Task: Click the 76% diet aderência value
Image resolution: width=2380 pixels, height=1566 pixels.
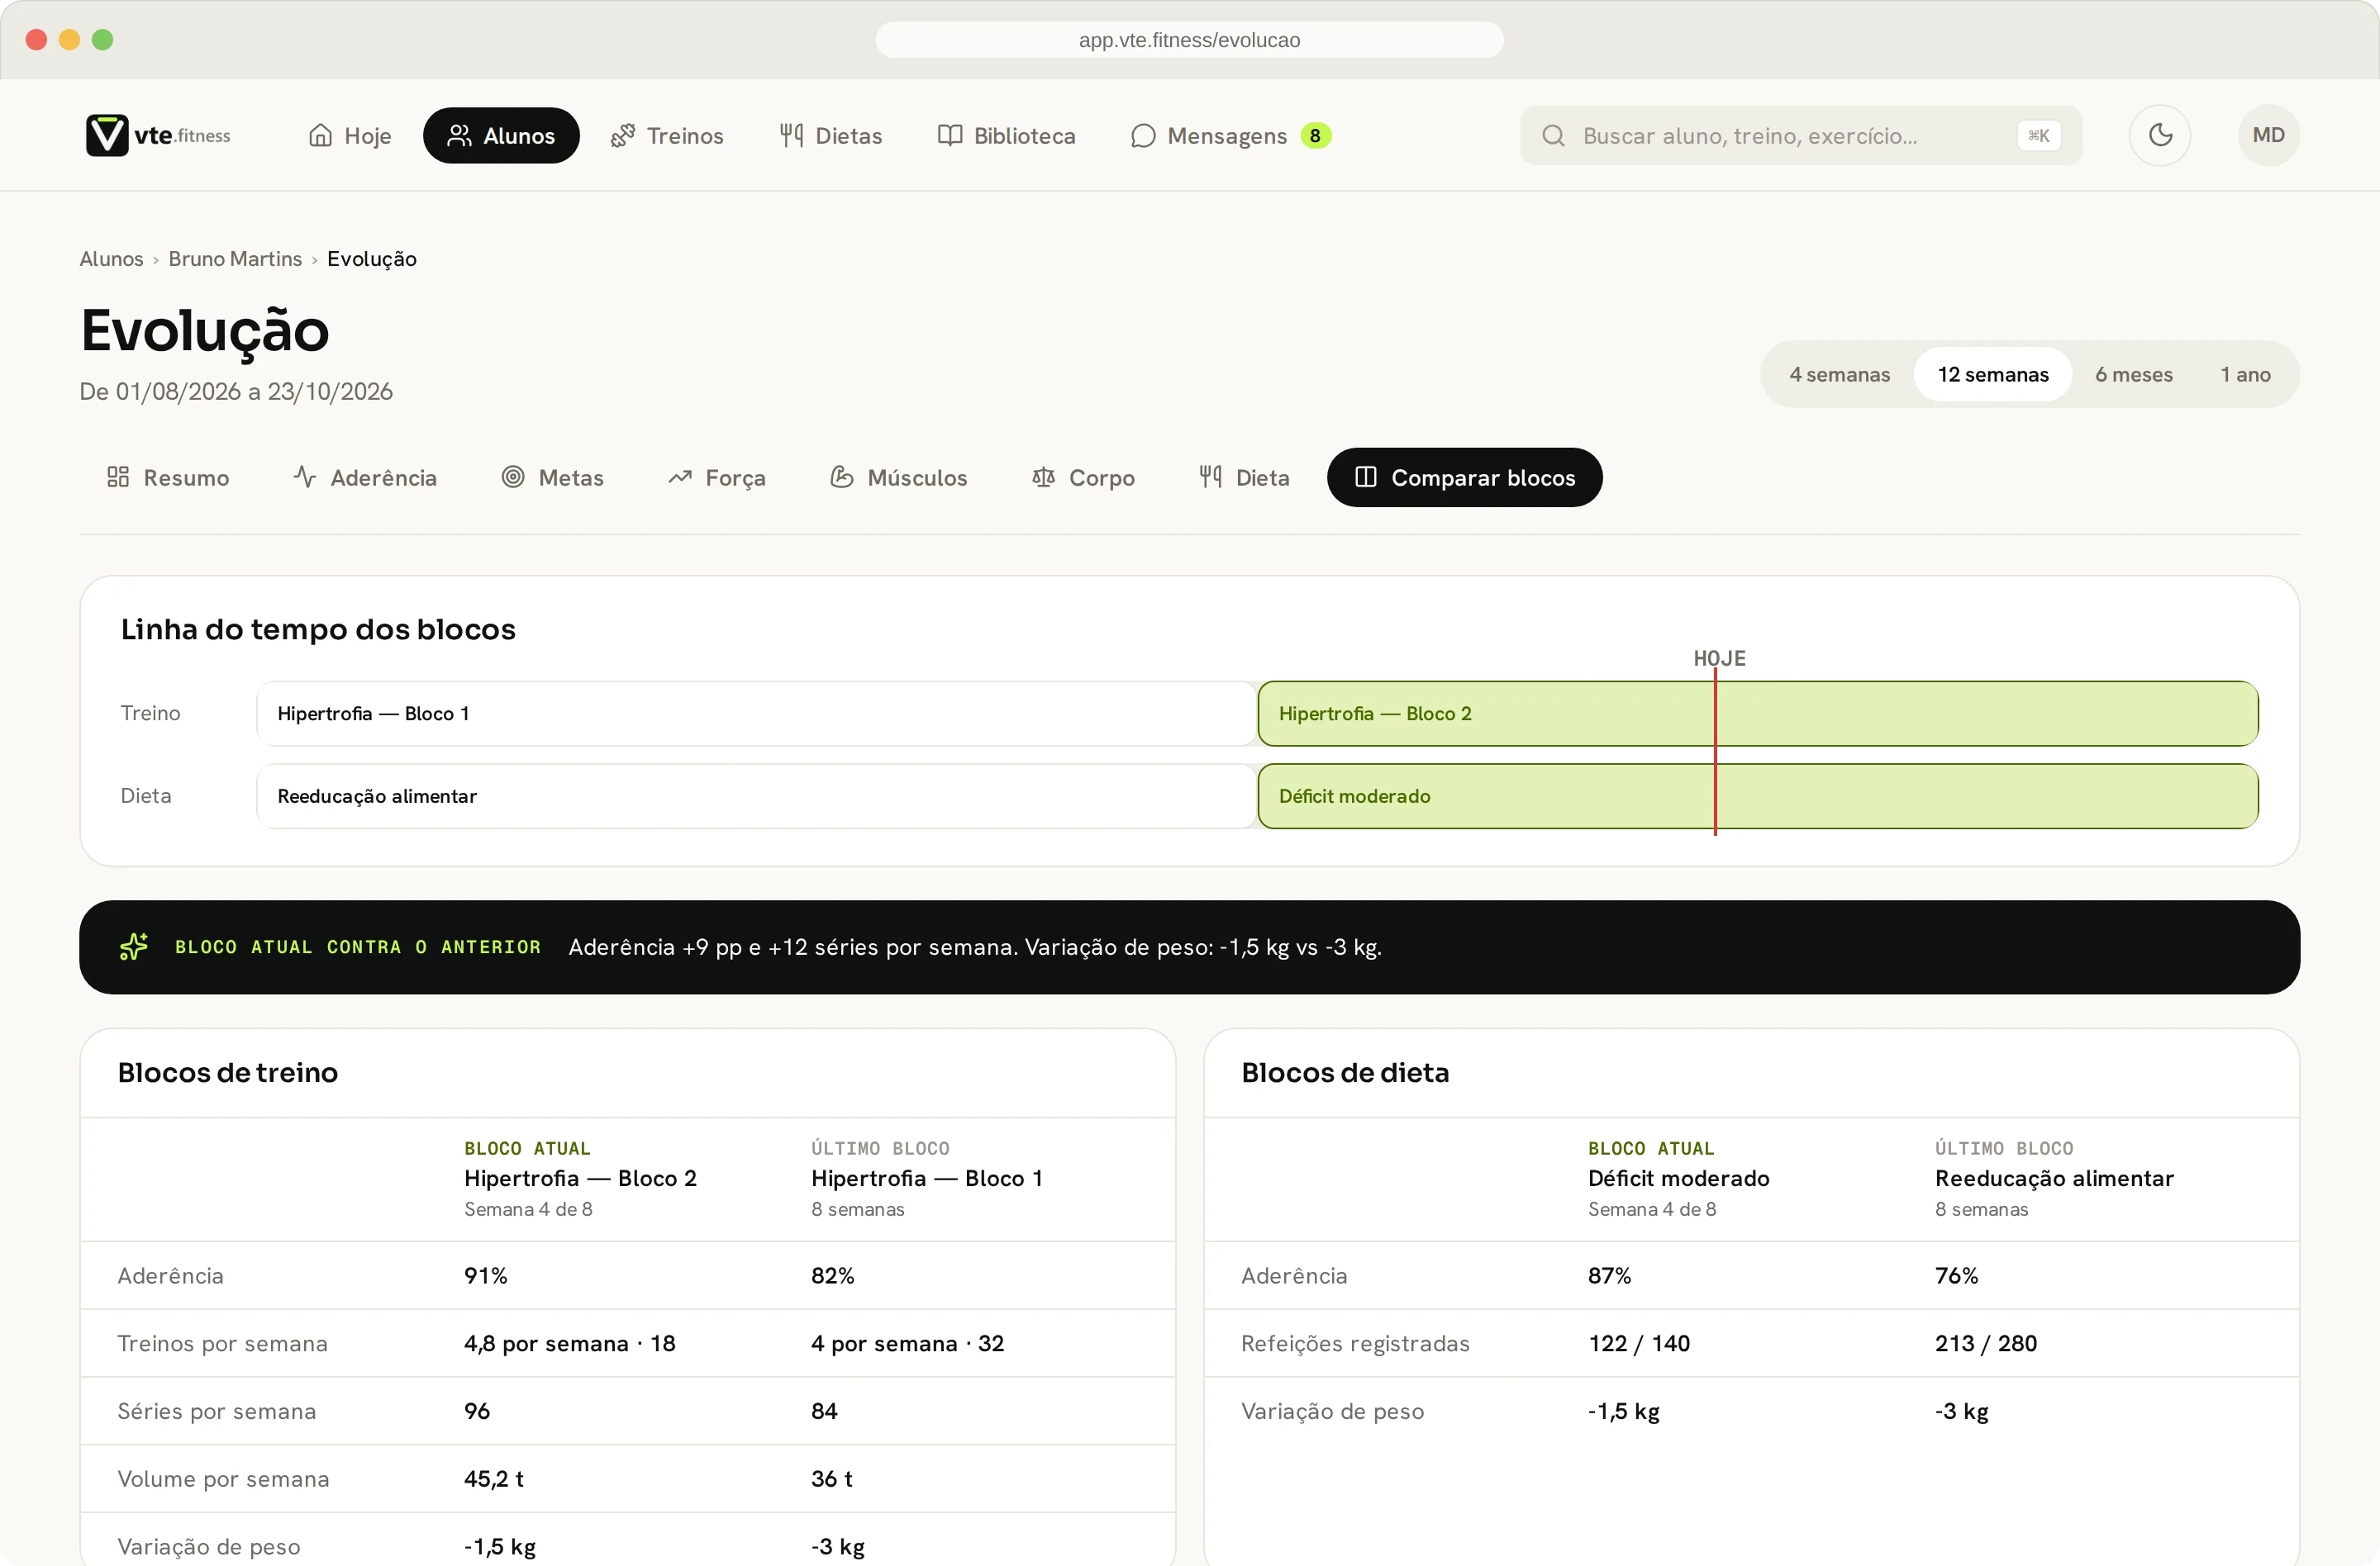Action: 1956,1275
